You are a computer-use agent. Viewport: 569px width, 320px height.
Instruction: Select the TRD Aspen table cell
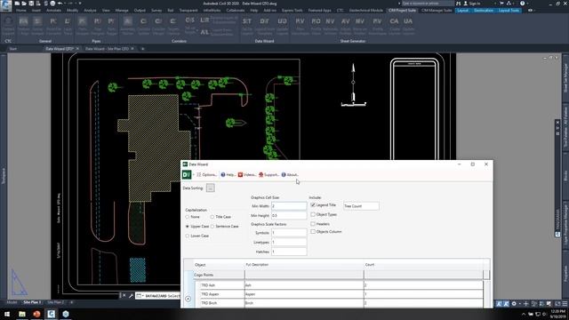(x=222, y=294)
